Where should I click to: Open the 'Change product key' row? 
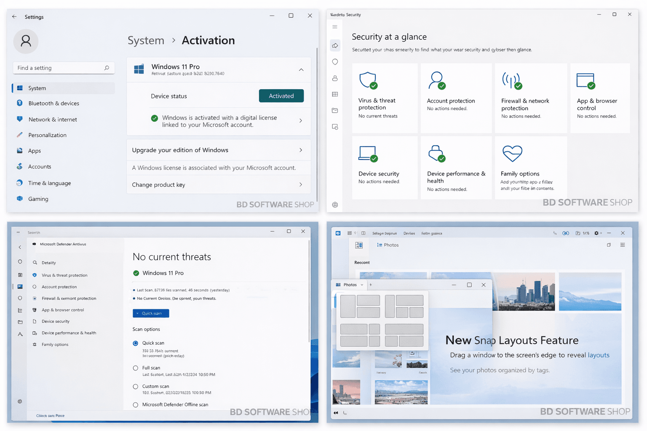219,184
